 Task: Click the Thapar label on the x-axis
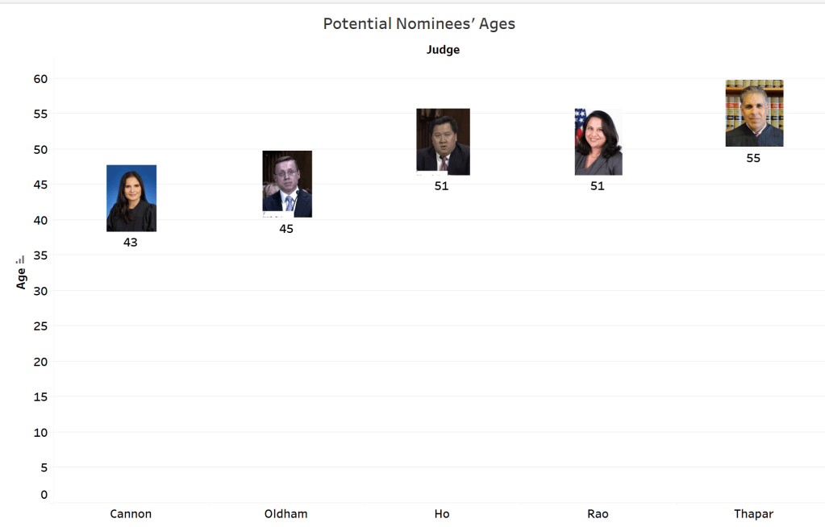coord(753,513)
